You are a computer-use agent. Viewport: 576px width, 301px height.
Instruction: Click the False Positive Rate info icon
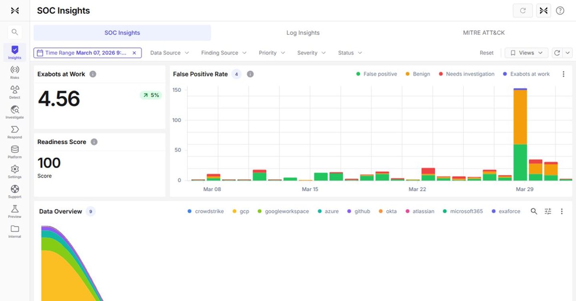250,74
